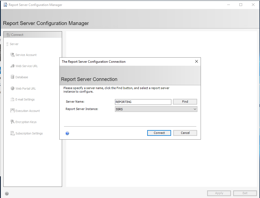Viewport: 260px width, 198px height.
Task: Select the Server node in sidebar
Action: pos(14,44)
